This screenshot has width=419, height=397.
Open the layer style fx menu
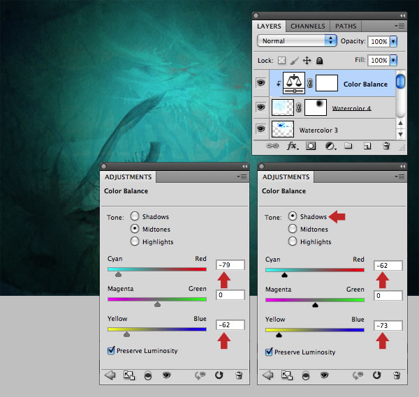pyautogui.click(x=293, y=146)
